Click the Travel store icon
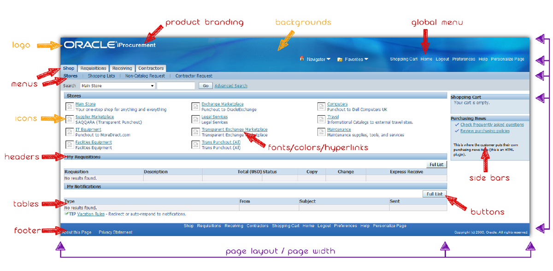 click(321, 119)
